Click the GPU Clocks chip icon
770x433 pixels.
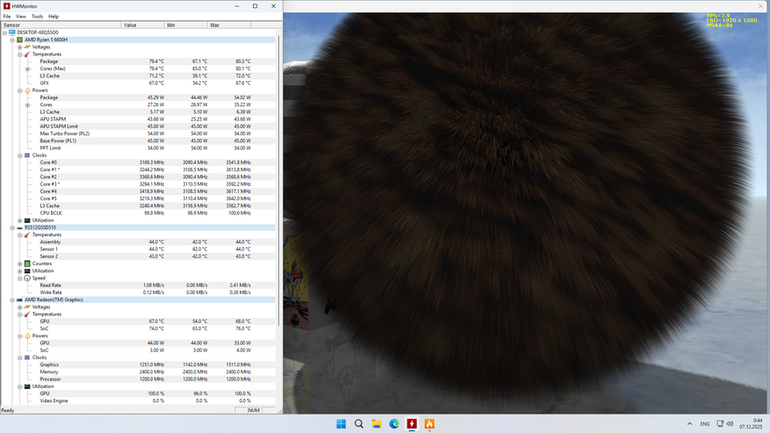[x=27, y=357]
